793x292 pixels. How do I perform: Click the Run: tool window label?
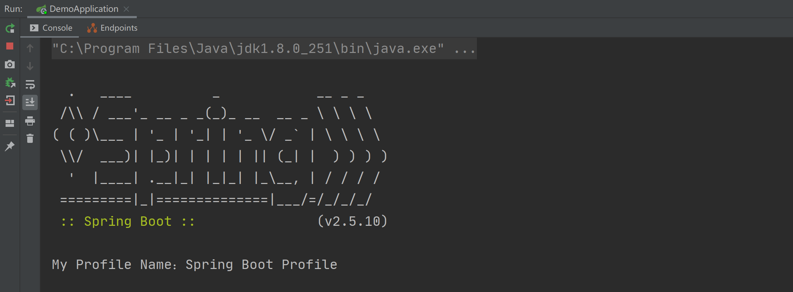tap(13, 9)
